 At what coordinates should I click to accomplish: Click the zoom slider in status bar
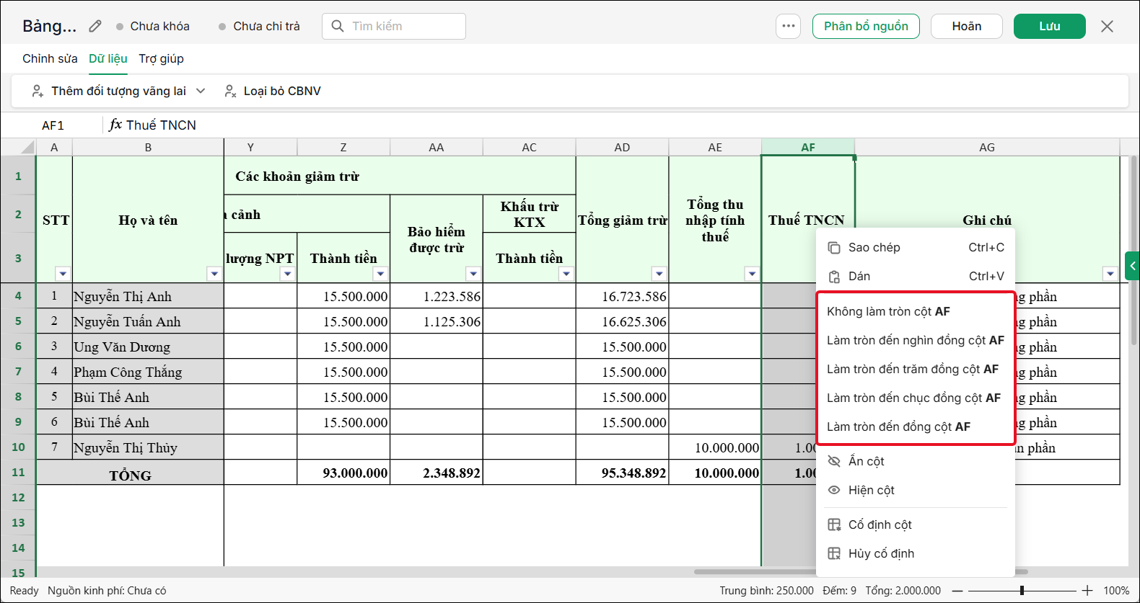point(1022,591)
